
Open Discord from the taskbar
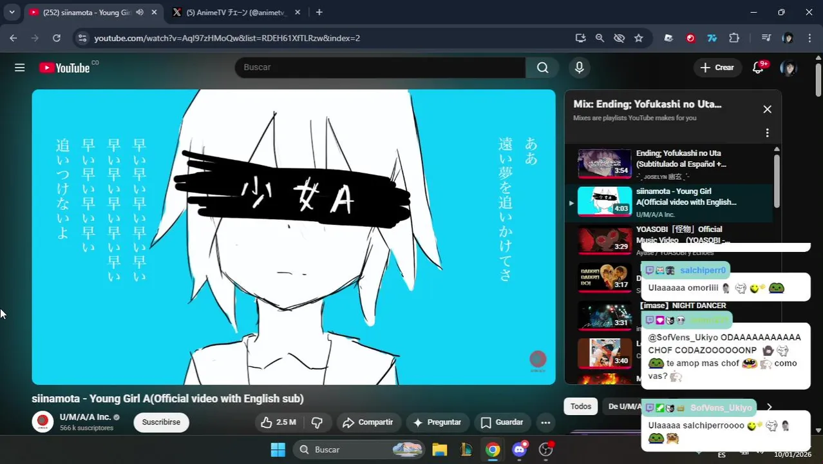520,450
